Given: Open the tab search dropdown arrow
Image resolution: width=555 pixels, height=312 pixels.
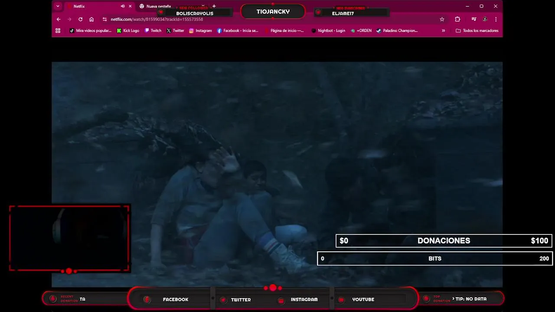Looking at the screenshot, I should [x=58, y=6].
